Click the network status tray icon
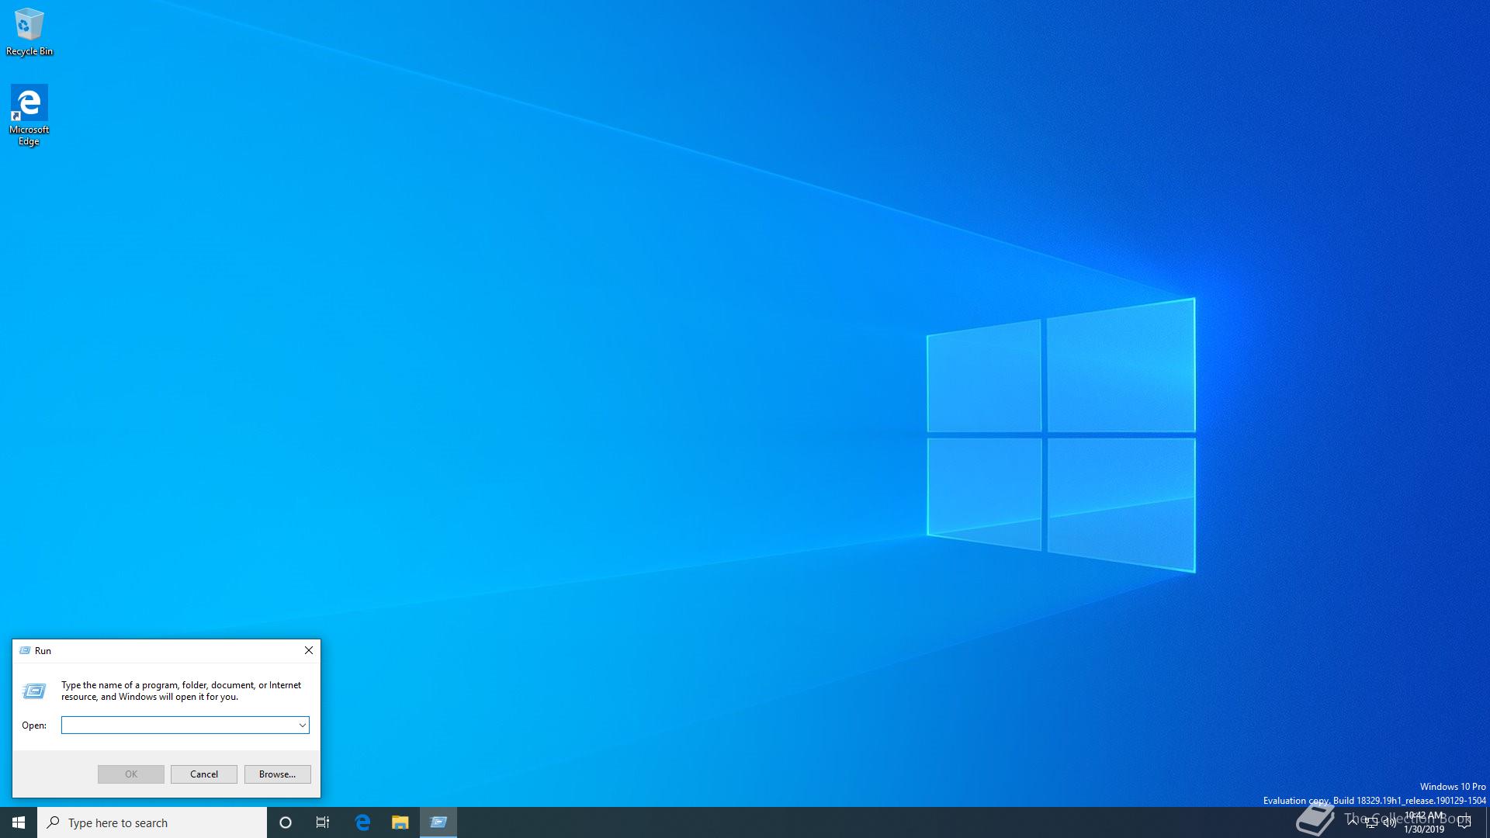Screen dimensions: 1490x838 (x=1371, y=822)
